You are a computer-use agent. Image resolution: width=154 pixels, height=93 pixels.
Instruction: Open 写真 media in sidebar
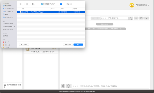tap(6, 36)
